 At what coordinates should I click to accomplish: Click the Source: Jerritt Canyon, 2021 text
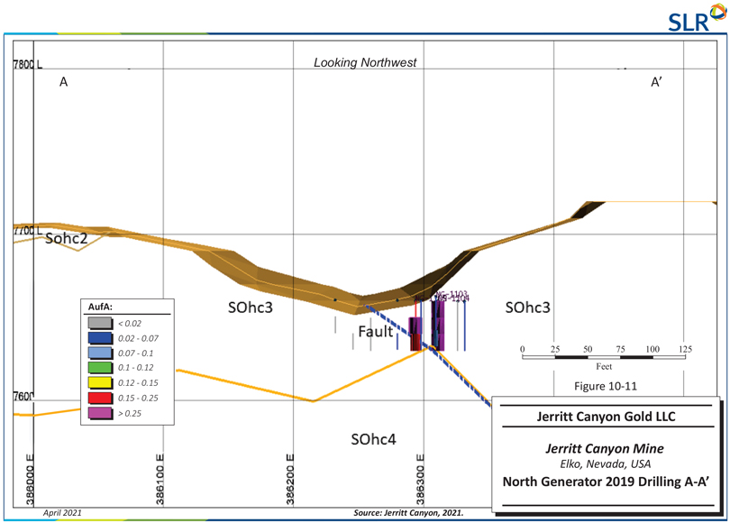coord(411,512)
